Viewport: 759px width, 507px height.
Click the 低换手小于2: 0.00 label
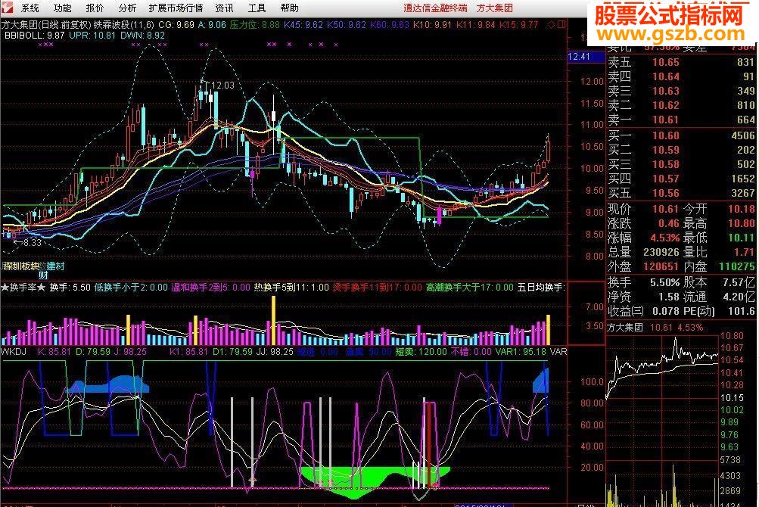(x=131, y=287)
